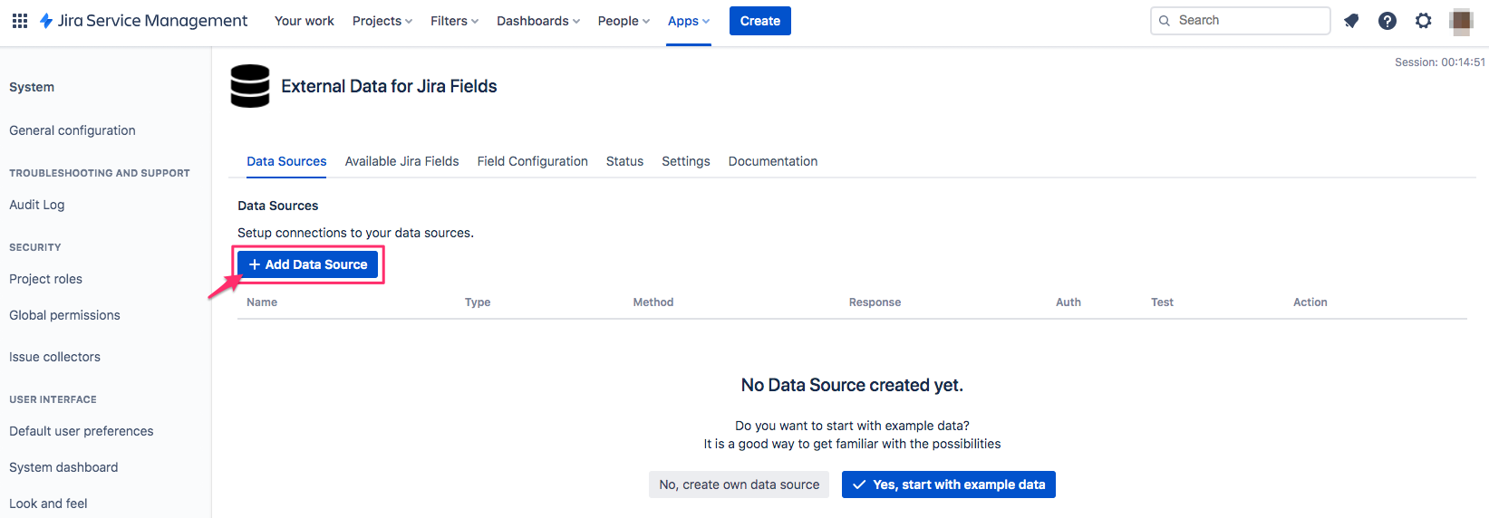
Task: Switch to the Settings tab
Action: click(x=686, y=161)
